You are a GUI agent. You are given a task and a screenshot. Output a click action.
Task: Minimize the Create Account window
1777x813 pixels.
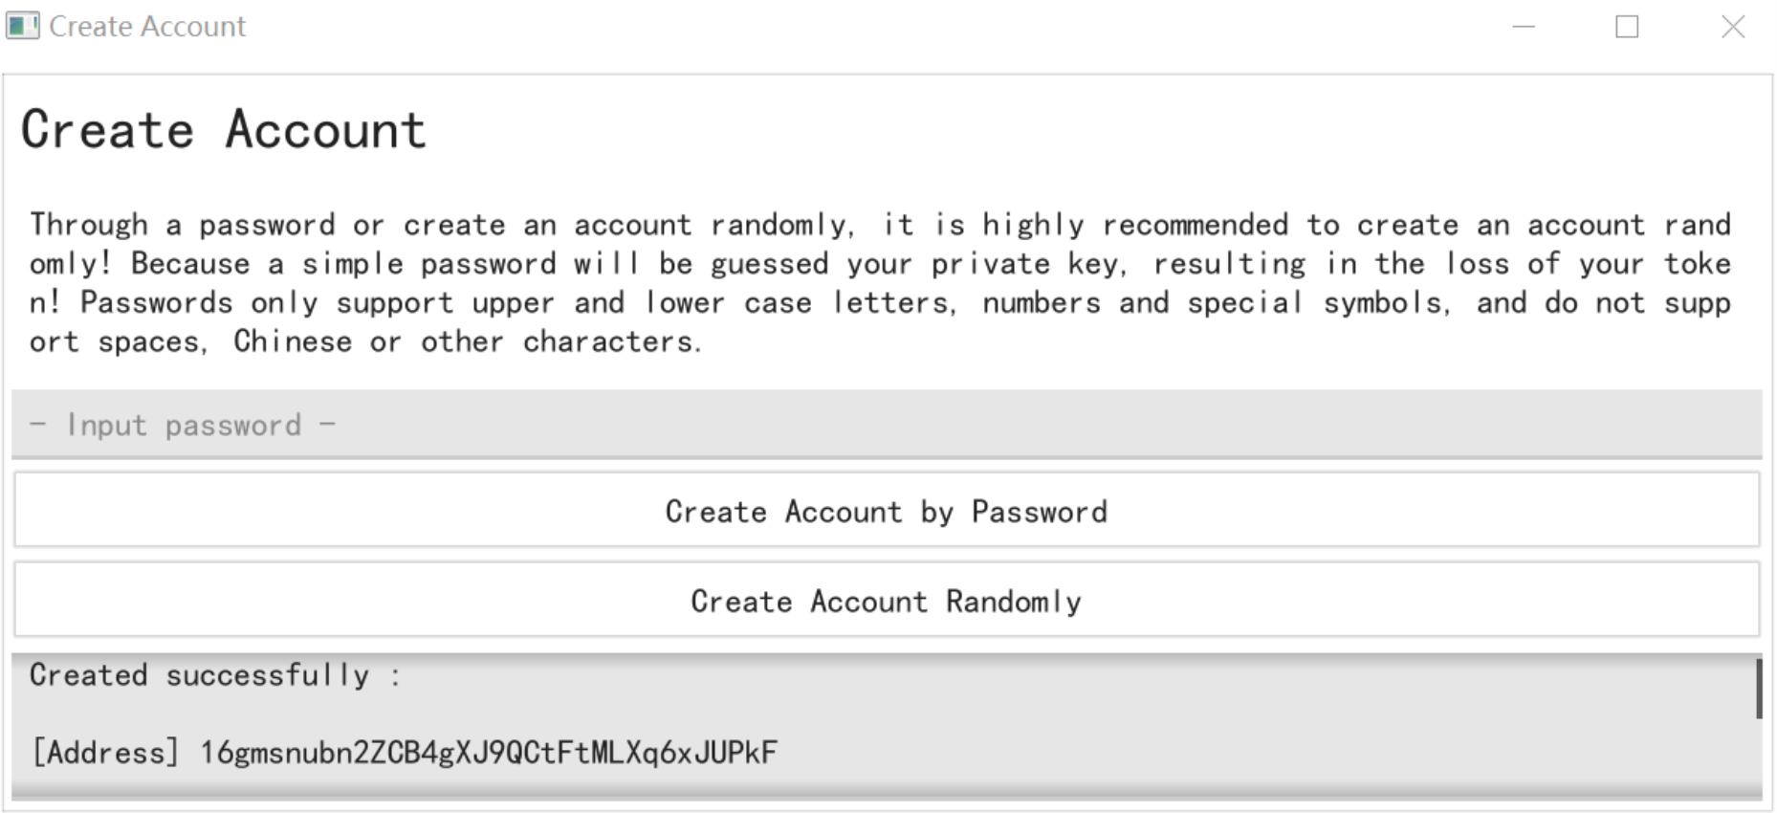[x=1524, y=27]
